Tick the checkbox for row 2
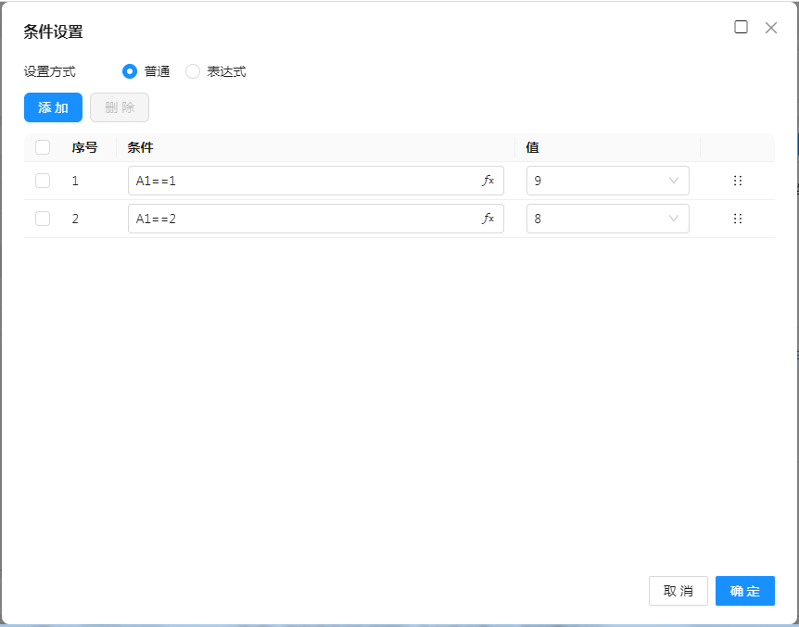This screenshot has height=627, width=799. click(43, 219)
